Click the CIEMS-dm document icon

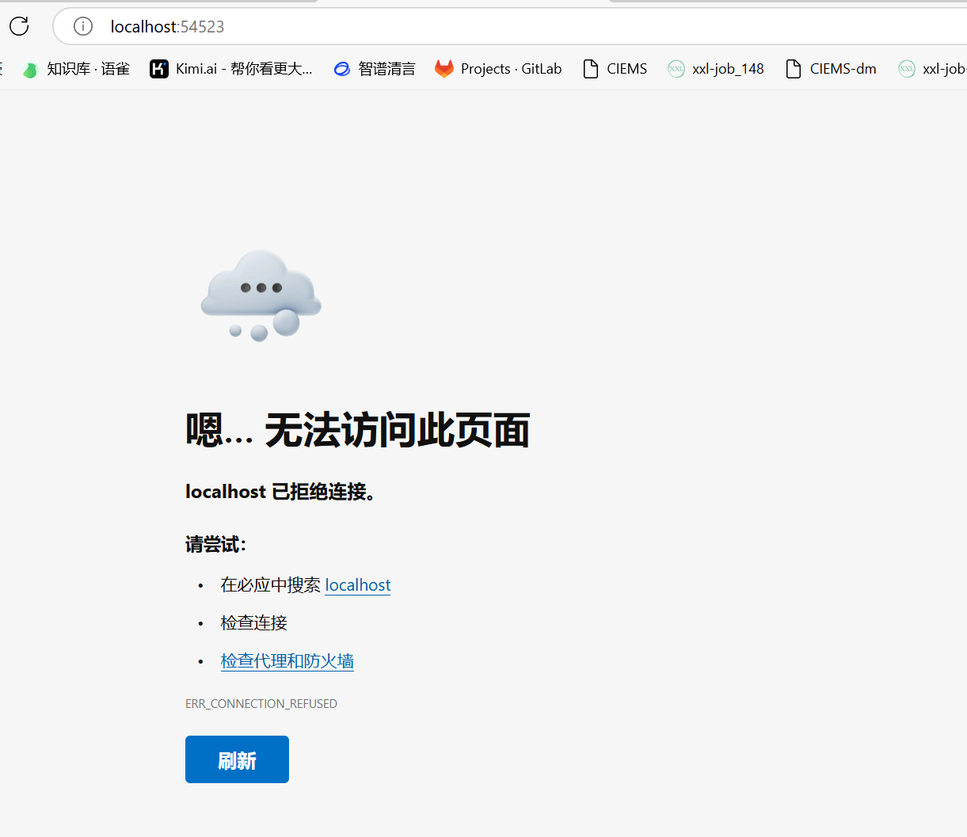pos(794,69)
